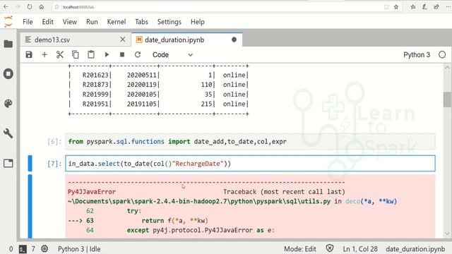This screenshot has height=254, width=452.
Task: Open the Code cell type dropdown
Action: click(172, 55)
